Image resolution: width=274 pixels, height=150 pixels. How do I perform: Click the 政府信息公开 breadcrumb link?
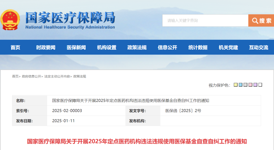31,76
